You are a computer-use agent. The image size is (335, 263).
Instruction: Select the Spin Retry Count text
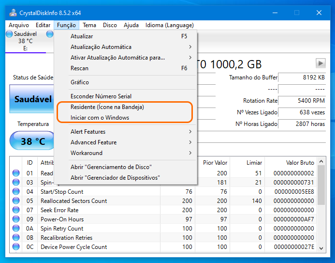(62, 228)
